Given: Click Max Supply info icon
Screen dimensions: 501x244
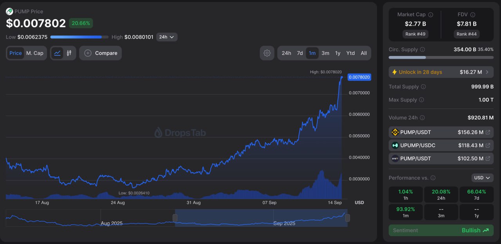Looking at the screenshot, I should (422, 100).
